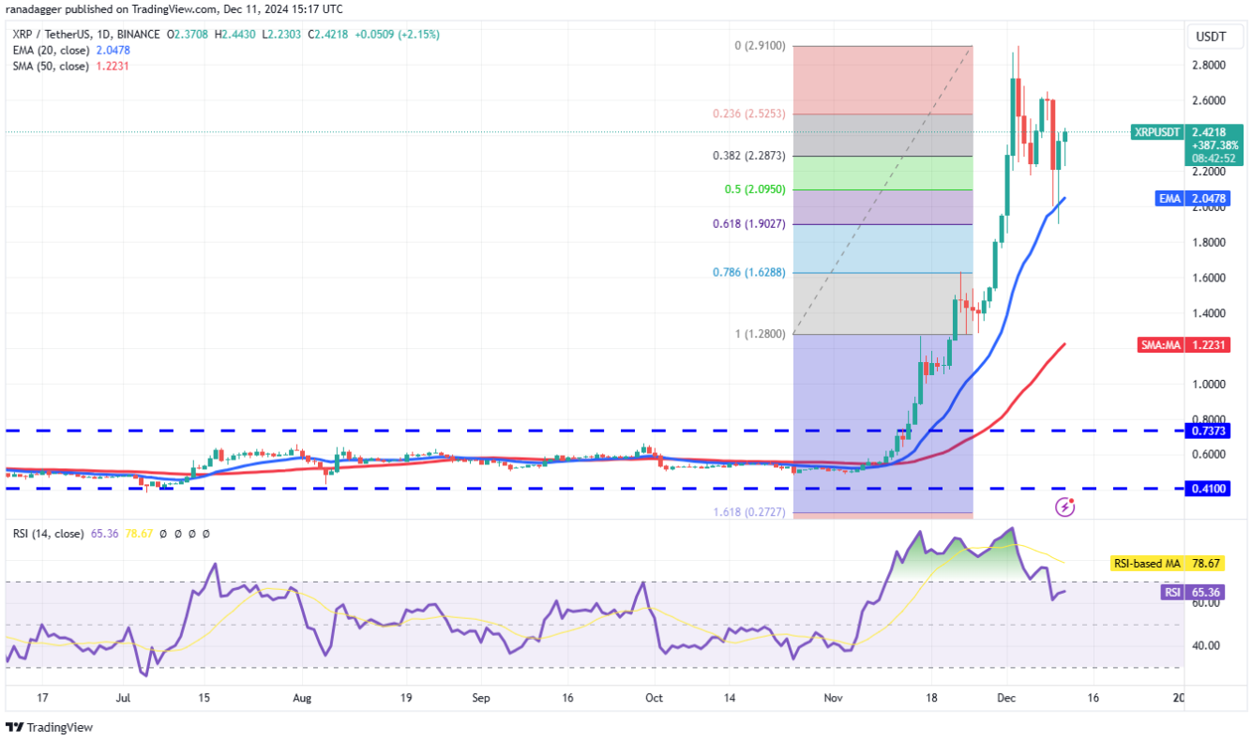
Task: Click the 1.0000 price axis label
Action: (x=1208, y=384)
